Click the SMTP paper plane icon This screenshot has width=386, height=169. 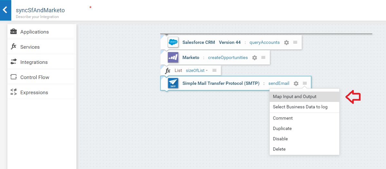click(173, 83)
